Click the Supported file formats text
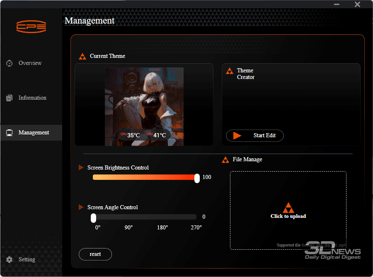373x277 pixels. [x=311, y=245]
